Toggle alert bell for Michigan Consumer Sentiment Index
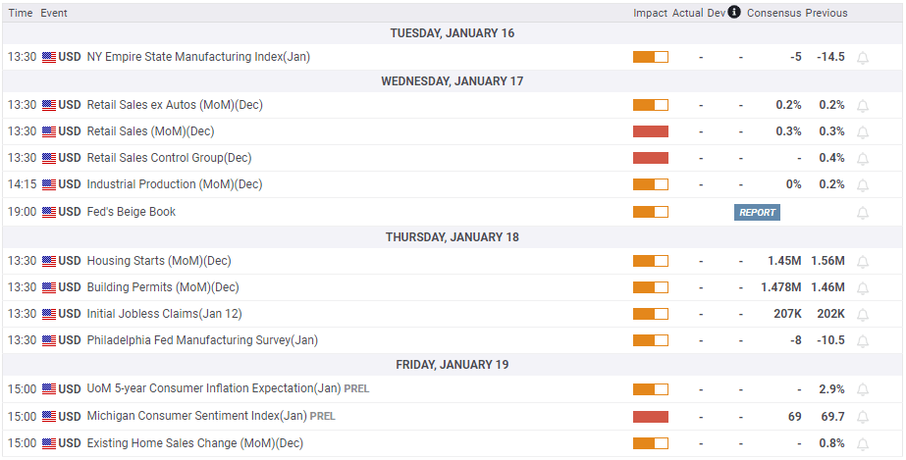Image resolution: width=906 pixels, height=460 pixels. pyautogui.click(x=863, y=417)
